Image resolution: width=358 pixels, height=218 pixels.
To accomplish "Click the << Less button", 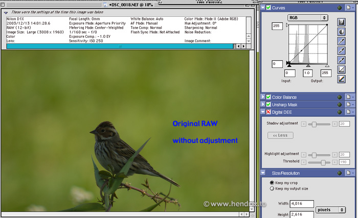I will coord(280,135).
